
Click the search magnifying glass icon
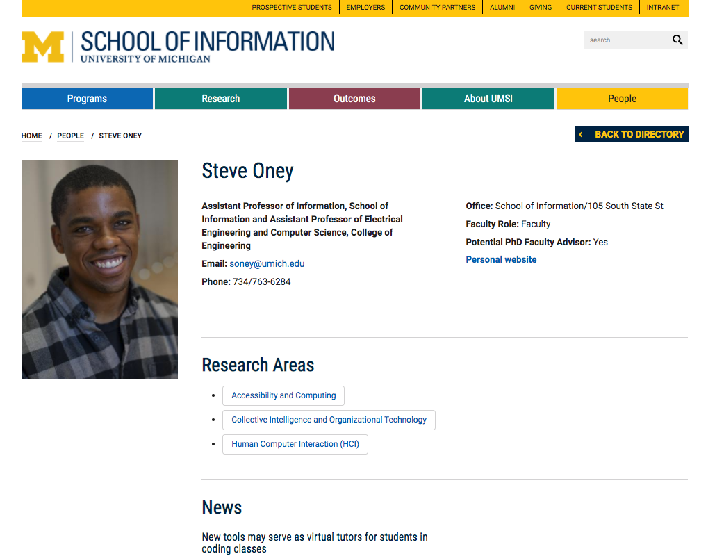tap(677, 40)
